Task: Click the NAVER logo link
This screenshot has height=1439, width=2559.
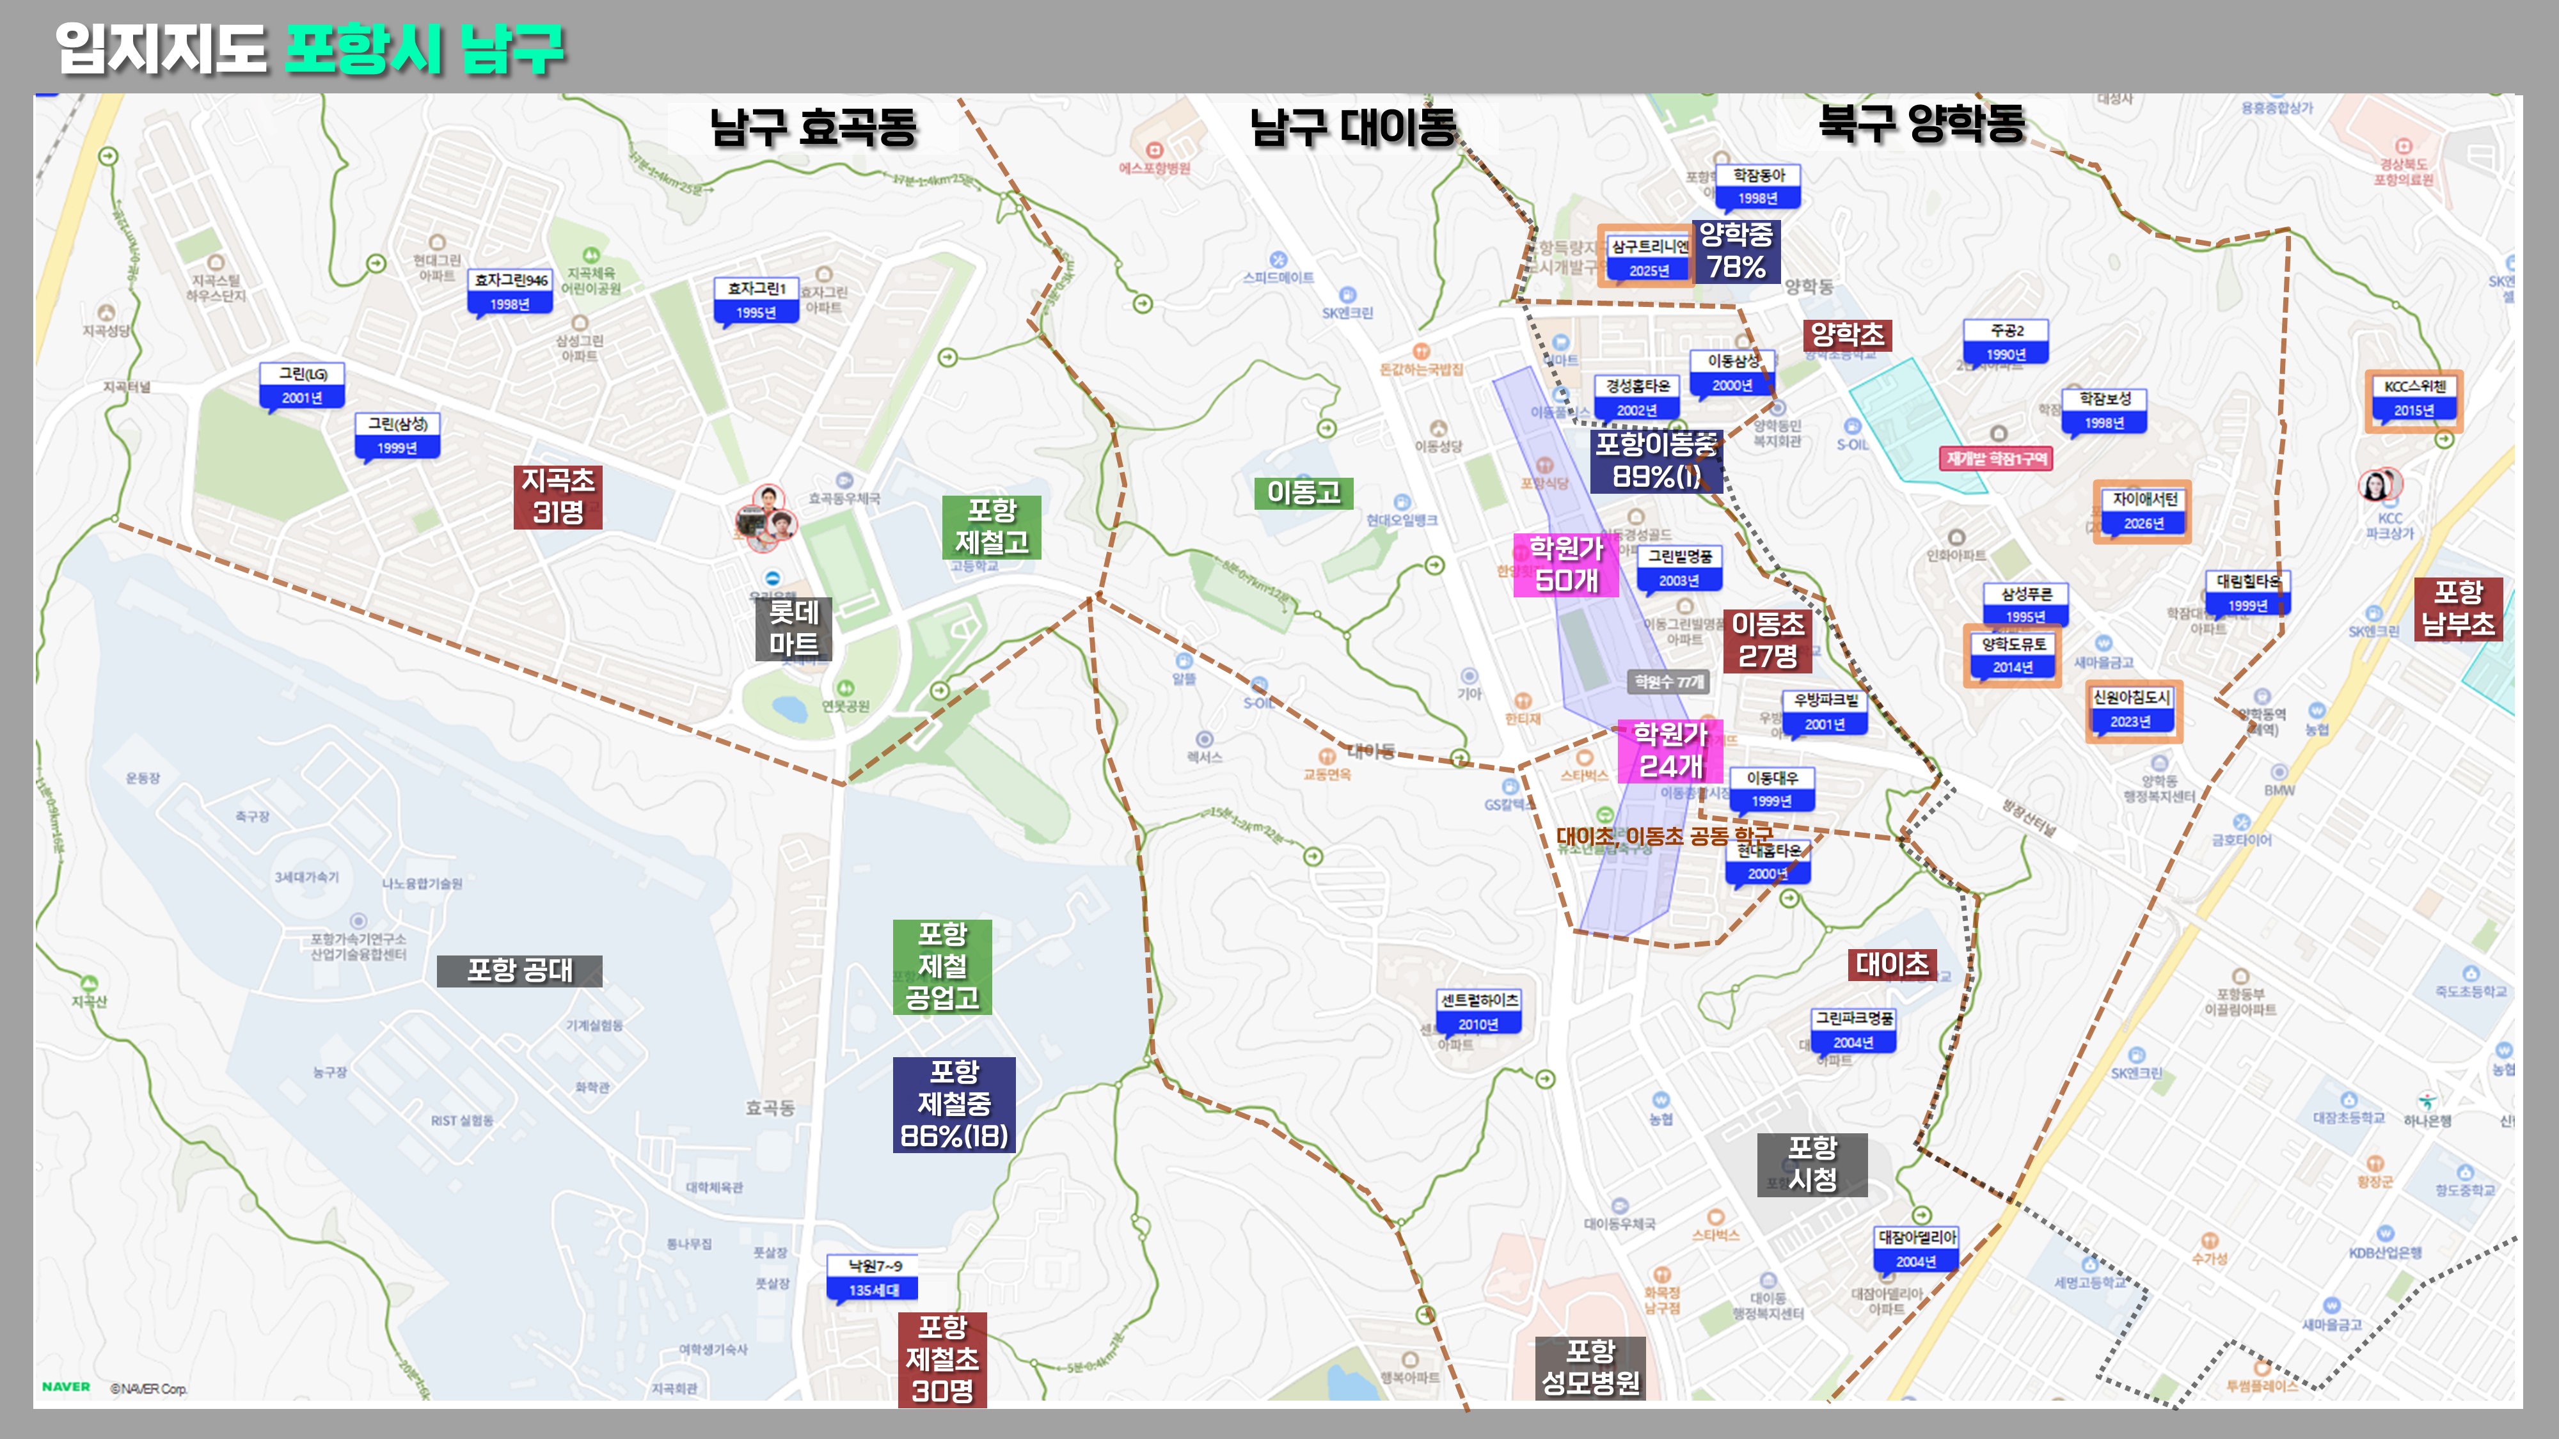Action: tap(65, 1387)
